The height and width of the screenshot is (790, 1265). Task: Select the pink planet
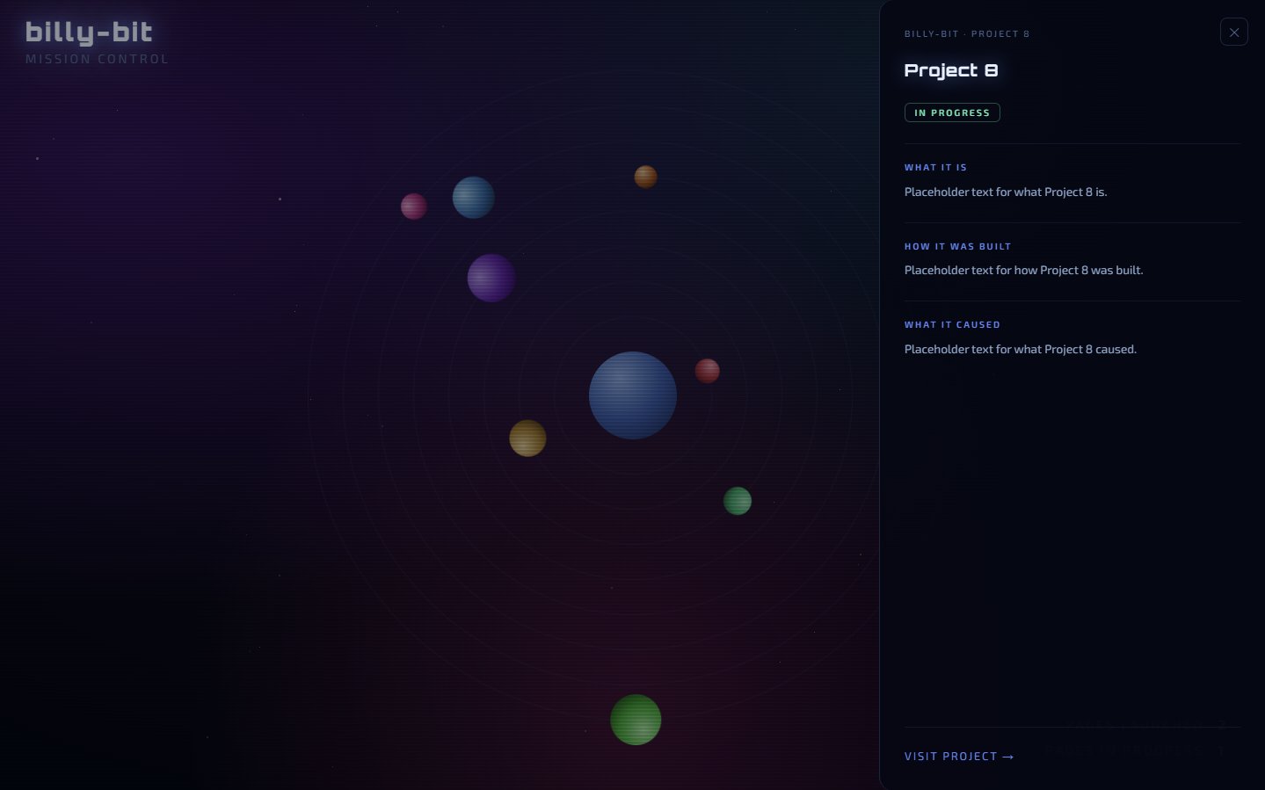pyautogui.click(x=414, y=207)
